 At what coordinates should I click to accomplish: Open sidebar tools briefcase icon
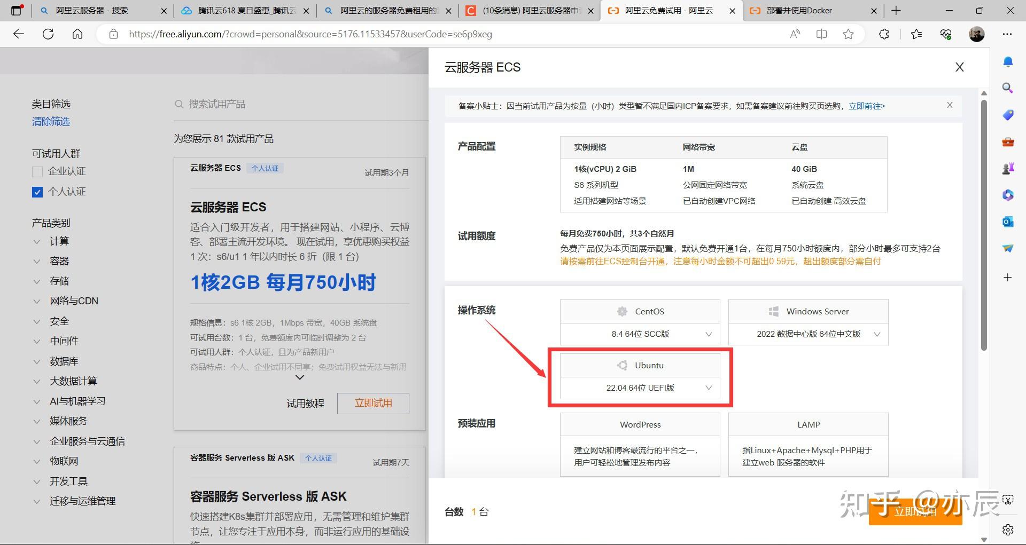tap(1008, 142)
